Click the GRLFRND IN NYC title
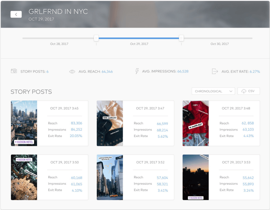 58,11
